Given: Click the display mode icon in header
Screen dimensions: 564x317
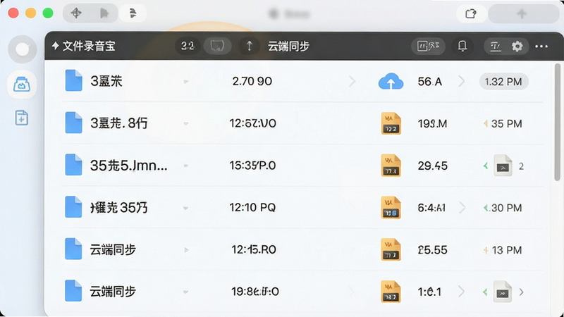Looking at the screenshot, I should point(428,46).
